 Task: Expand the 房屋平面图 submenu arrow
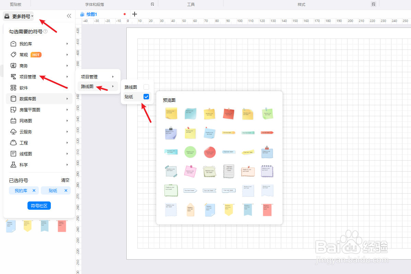point(67,110)
